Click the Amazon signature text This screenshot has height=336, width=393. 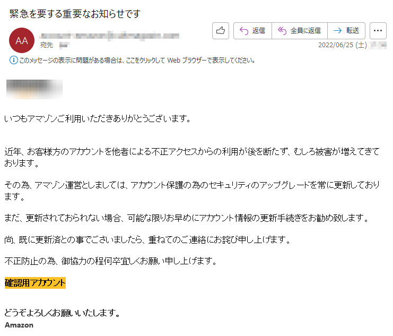click(x=19, y=325)
